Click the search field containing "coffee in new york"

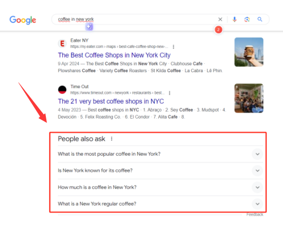pyautogui.click(x=133, y=20)
